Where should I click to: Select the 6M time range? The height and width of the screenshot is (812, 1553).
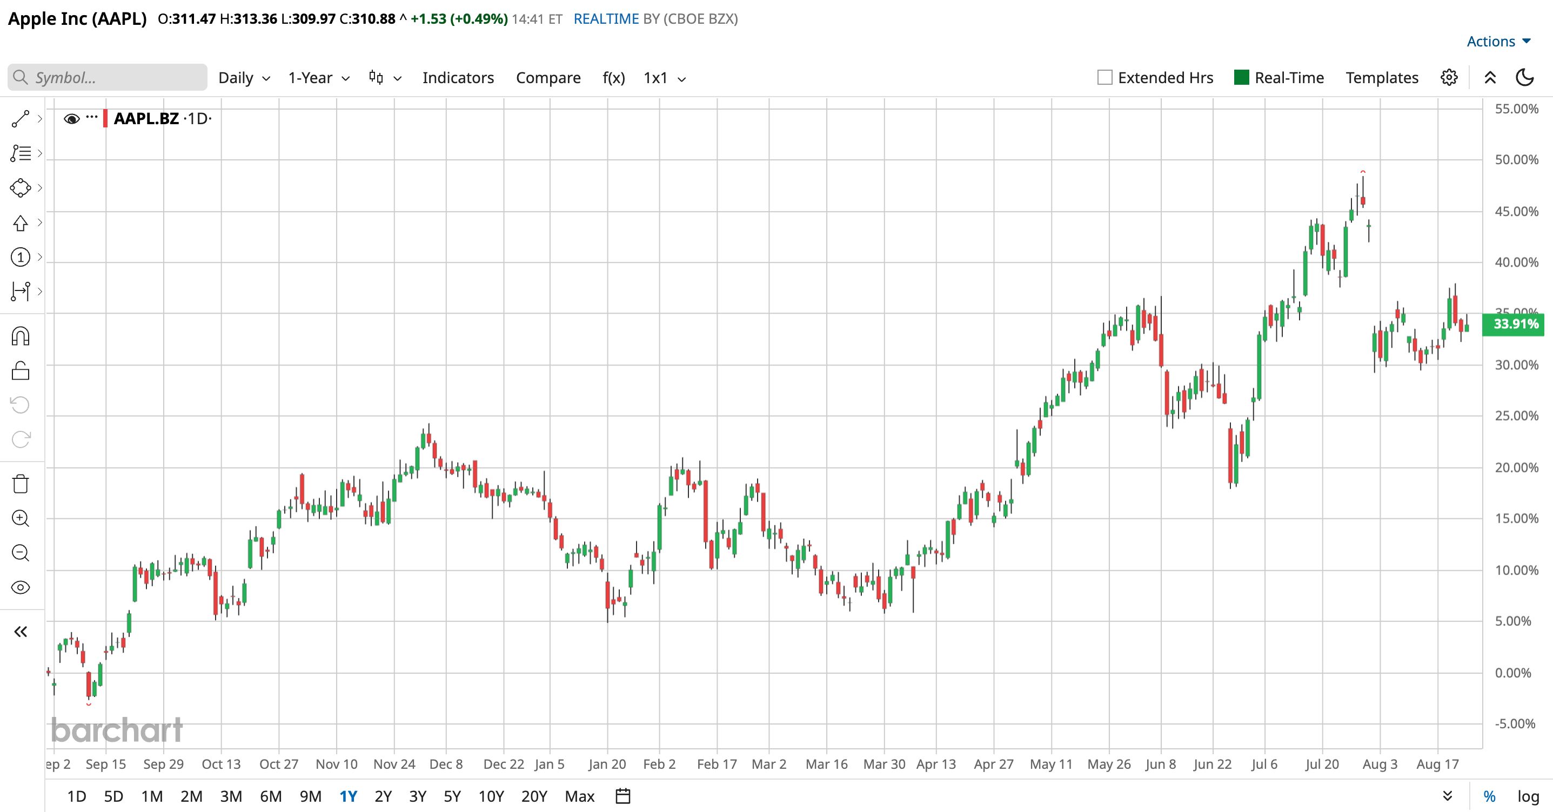(271, 796)
